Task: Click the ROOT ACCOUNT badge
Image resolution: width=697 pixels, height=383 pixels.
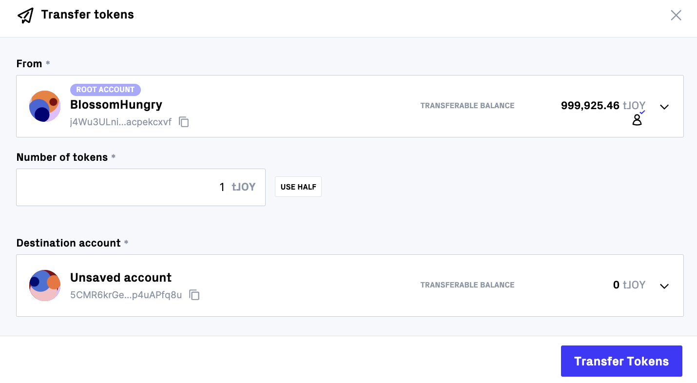Action: 105,90
